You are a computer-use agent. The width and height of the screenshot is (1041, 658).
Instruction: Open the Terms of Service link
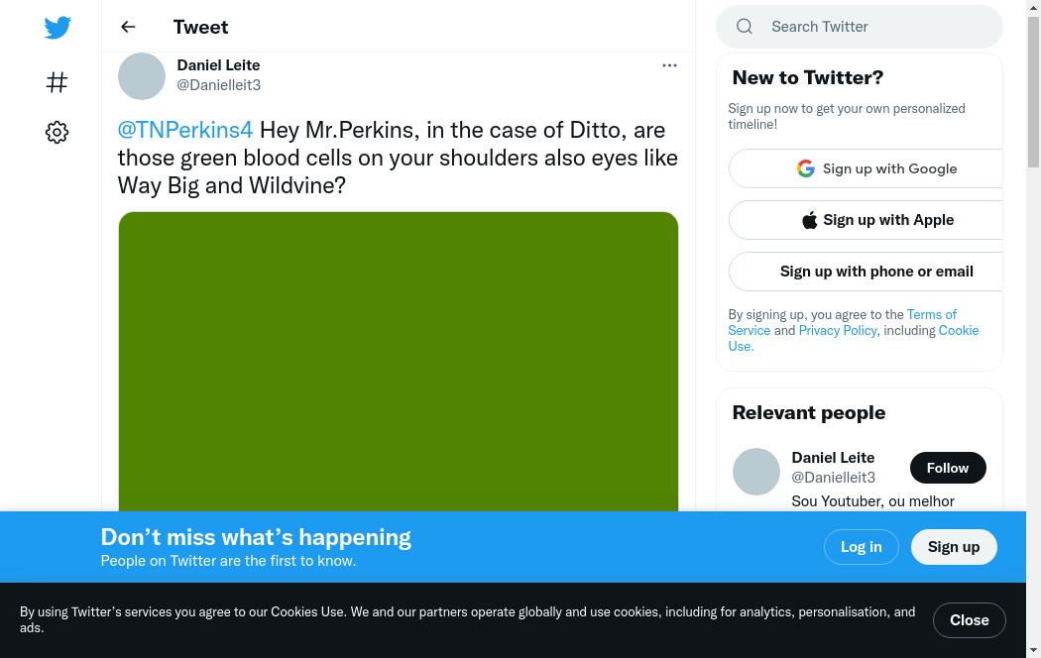click(931, 314)
